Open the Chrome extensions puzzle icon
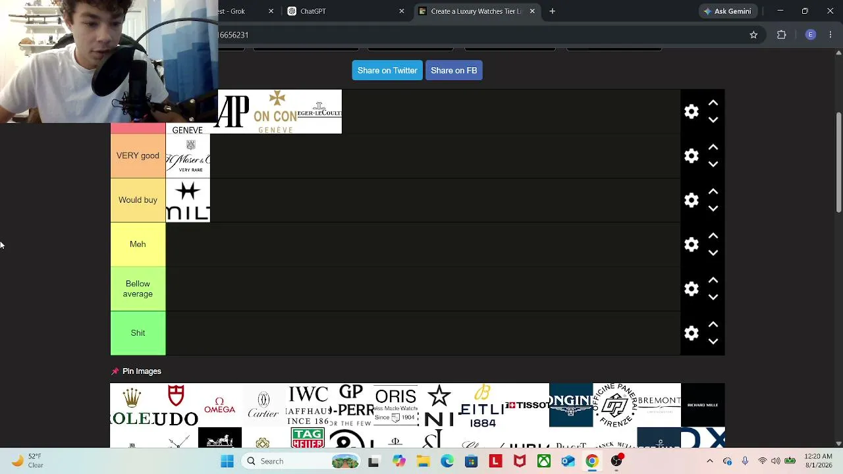The width and height of the screenshot is (843, 474). [782, 35]
